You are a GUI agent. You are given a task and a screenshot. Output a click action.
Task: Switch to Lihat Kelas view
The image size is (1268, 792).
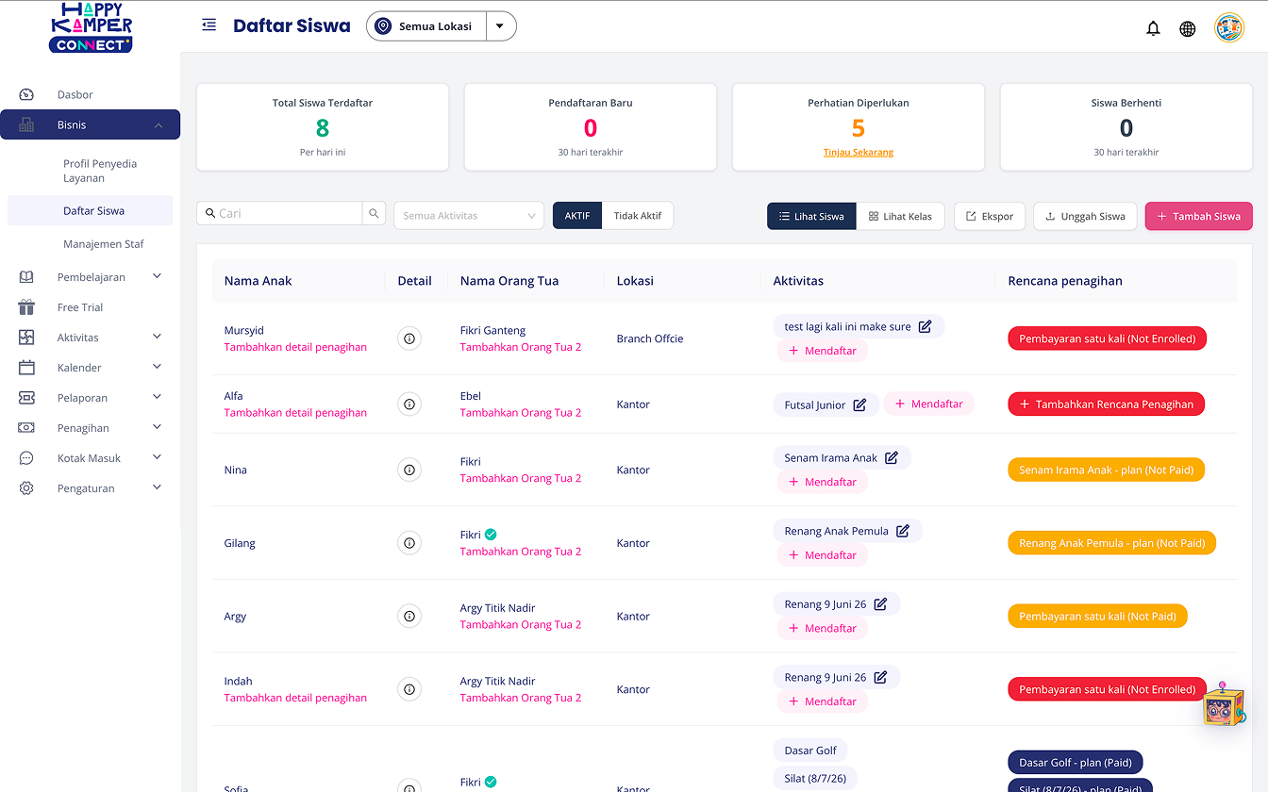tap(900, 216)
